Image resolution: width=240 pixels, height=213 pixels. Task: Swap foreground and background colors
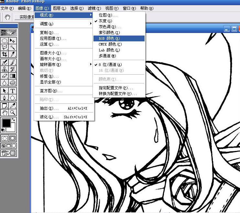14,120
